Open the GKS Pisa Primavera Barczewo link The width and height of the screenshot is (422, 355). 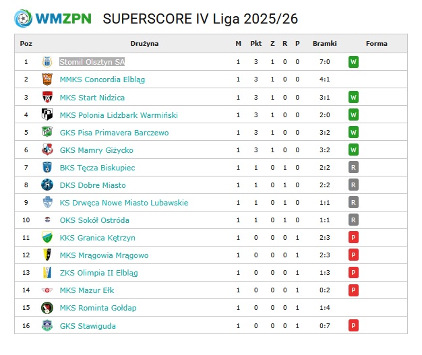[114, 132]
